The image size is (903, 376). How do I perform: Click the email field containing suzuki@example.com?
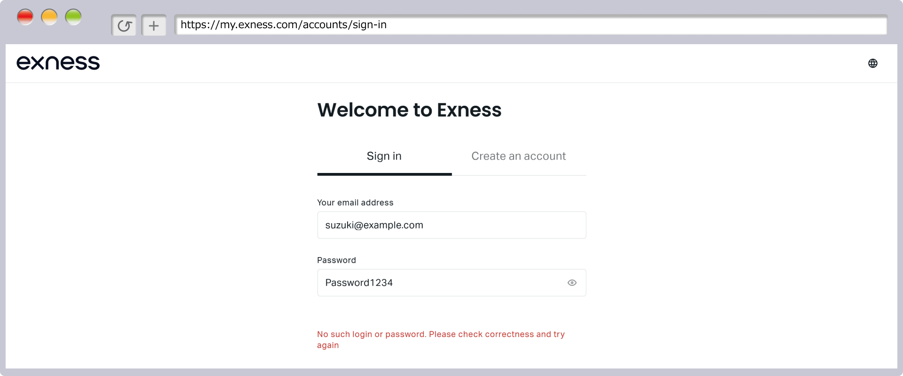point(451,225)
